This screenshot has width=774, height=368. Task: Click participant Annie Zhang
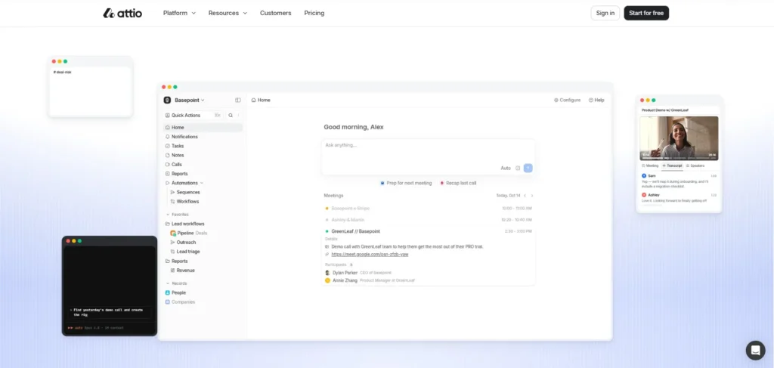(x=345, y=280)
